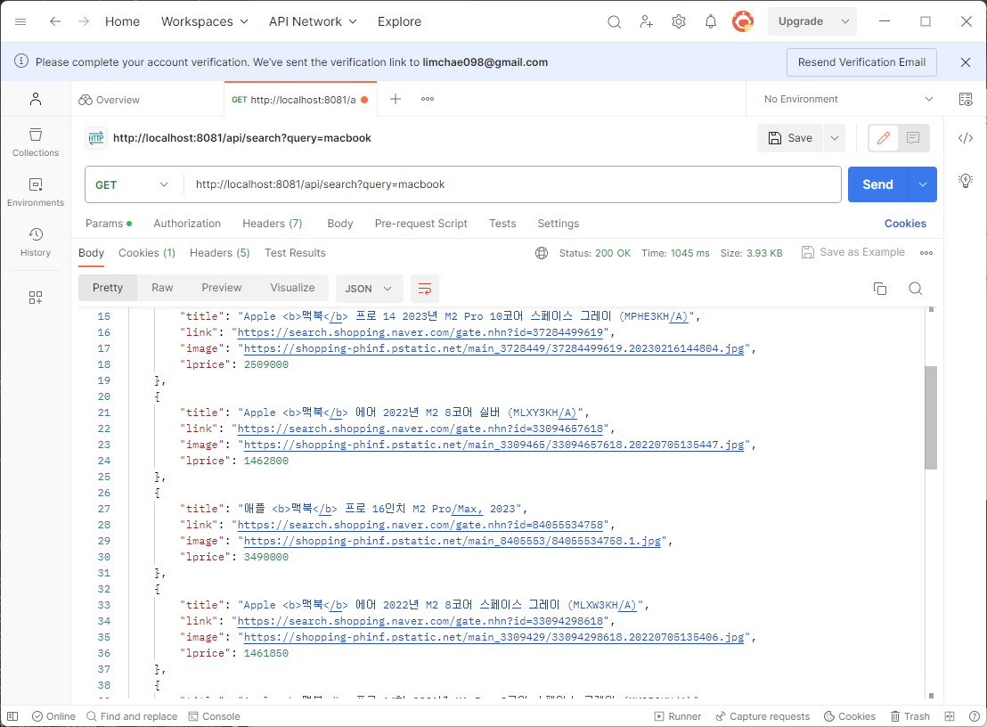Open the user avatar profile menu
The height and width of the screenshot is (727, 987).
pos(743,22)
